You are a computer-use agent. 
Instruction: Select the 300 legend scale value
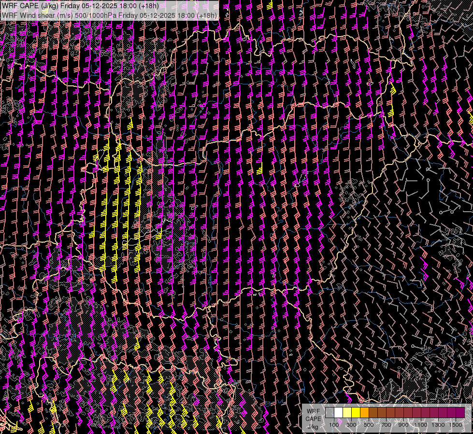351,425
